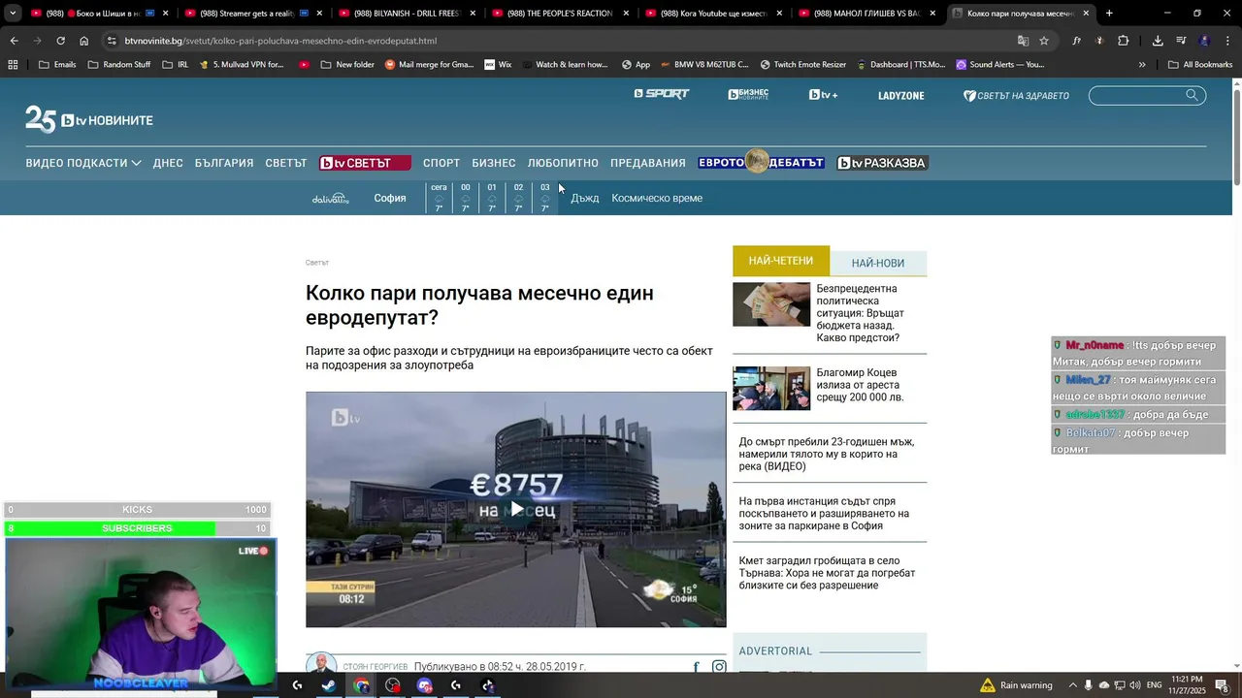Viewport: 1242px width, 698px height.
Task: Switch to the НАЙ-НОВИ tab
Action: 878,263
